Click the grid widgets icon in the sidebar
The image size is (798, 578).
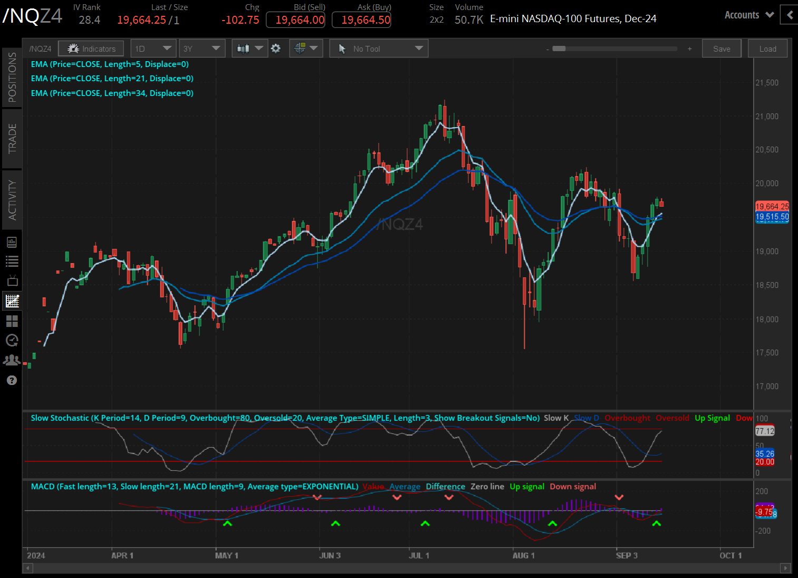tap(12, 321)
